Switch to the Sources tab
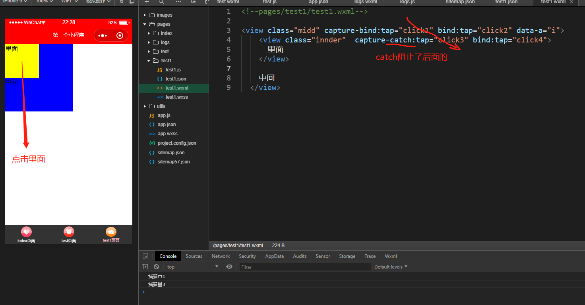 (x=194, y=256)
